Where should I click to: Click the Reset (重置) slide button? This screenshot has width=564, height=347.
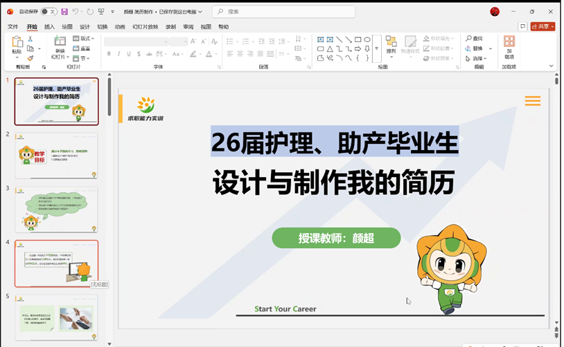coord(85,48)
